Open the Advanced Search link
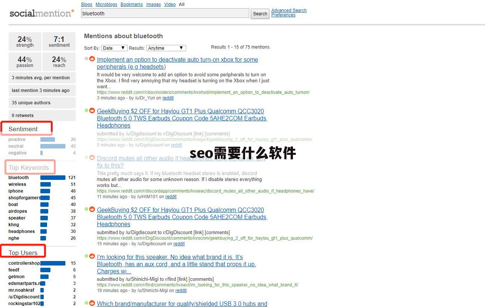This screenshot has width=485, height=307. (289, 10)
